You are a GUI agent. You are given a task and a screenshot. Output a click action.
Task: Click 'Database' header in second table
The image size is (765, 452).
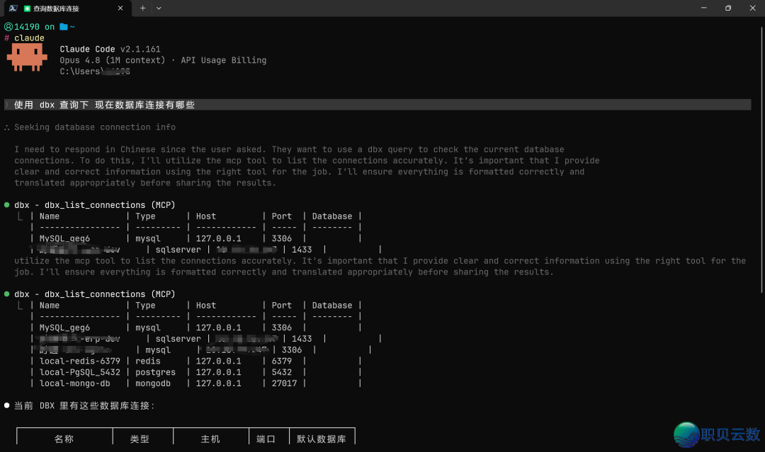(331, 306)
